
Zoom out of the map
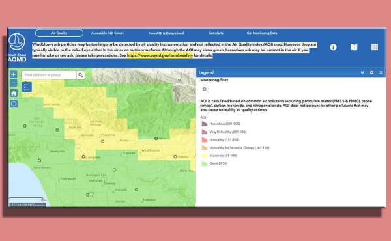coord(14,83)
